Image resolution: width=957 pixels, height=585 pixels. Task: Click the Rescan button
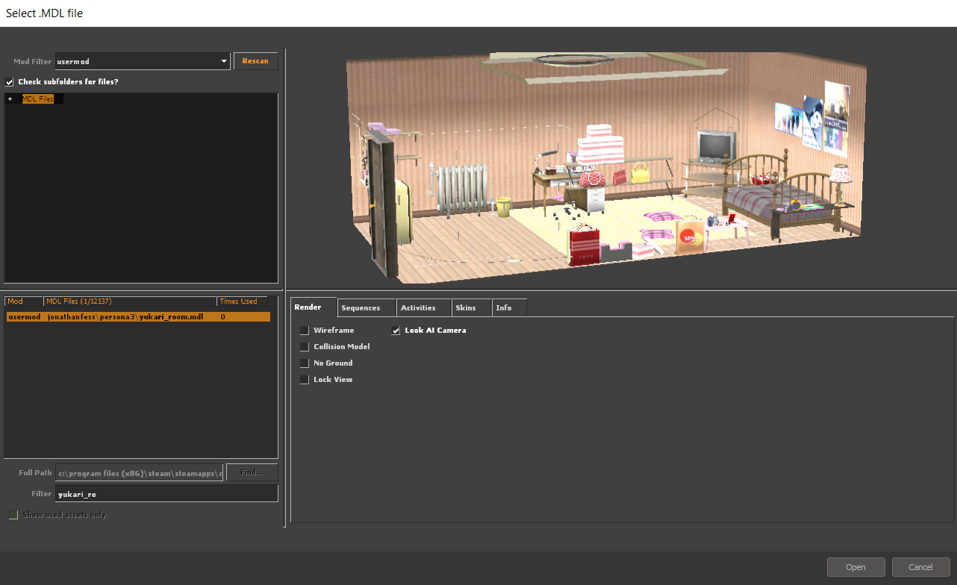coord(255,61)
